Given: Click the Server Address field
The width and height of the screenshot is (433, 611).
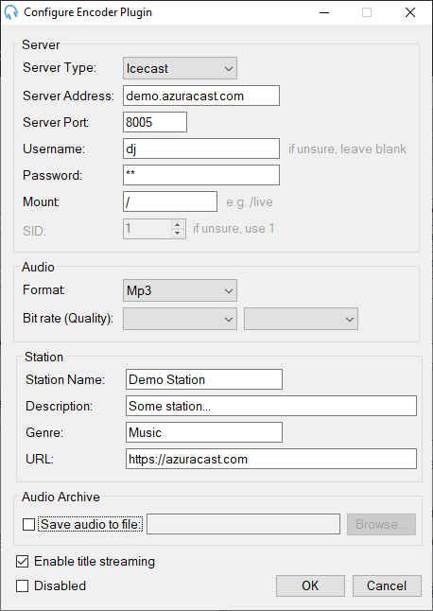Looking at the screenshot, I should pos(201,96).
